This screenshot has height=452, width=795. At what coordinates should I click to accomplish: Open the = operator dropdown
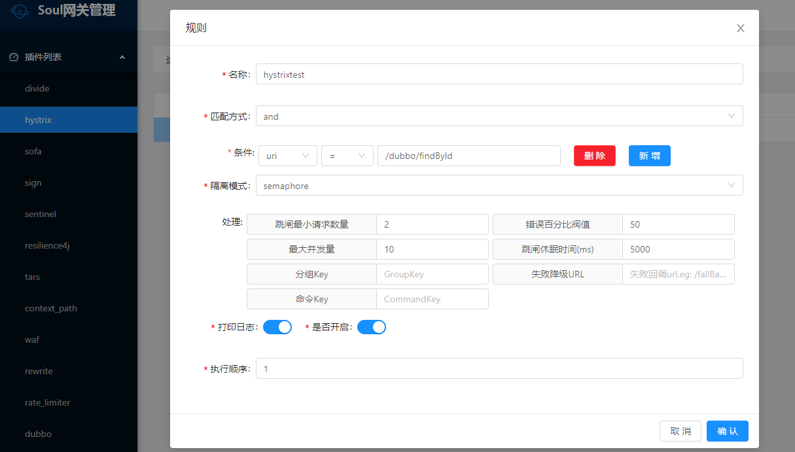pos(347,155)
